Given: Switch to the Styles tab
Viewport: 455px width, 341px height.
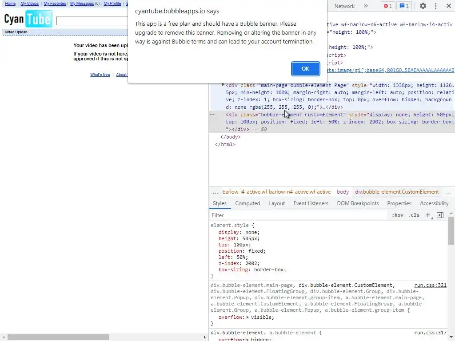Looking at the screenshot, I should click(220, 203).
